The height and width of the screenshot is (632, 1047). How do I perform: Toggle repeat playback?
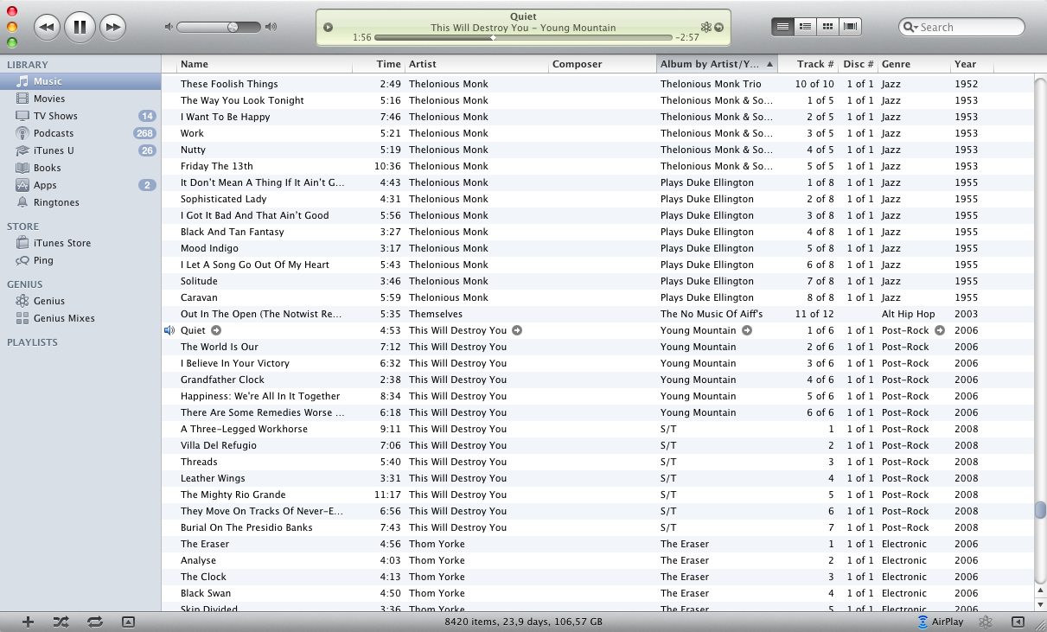(94, 622)
